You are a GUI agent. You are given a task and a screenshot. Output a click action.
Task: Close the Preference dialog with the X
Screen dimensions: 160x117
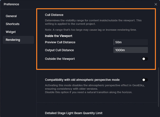coord(156,4)
